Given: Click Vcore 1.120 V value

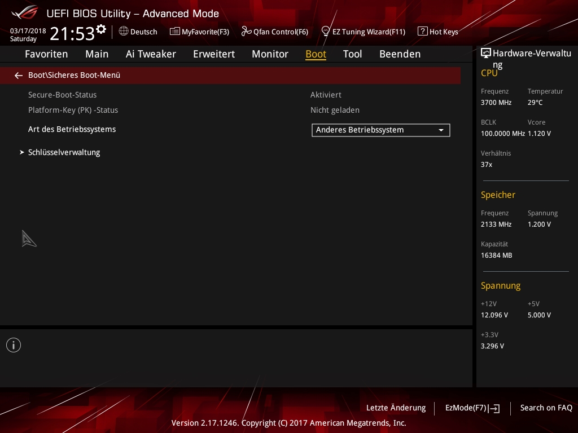Looking at the screenshot, I should click(539, 134).
